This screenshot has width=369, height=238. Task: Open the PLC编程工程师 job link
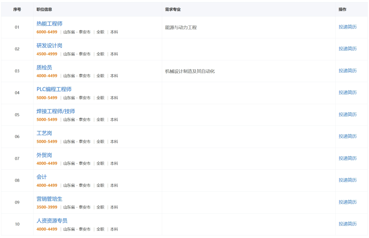point(54,90)
